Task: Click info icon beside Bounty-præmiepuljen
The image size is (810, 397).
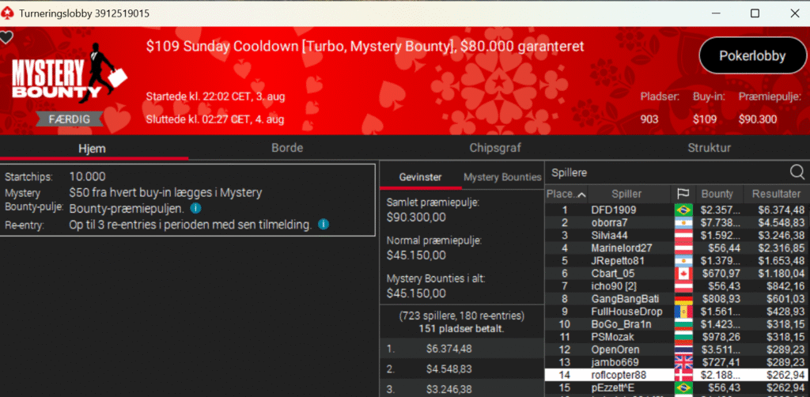Action: coord(195,208)
